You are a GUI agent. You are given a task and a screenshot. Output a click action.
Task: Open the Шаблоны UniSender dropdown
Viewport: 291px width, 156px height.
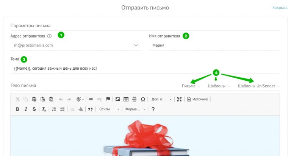pos(259,86)
